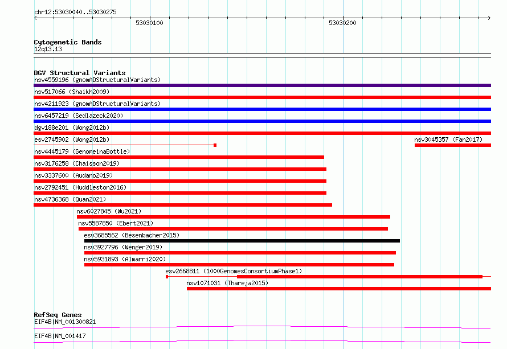Image resolution: width=507 pixels, height=349 pixels.
Task: Click the chr12:53030040..53030275 coordinate label
Action: coord(75,12)
